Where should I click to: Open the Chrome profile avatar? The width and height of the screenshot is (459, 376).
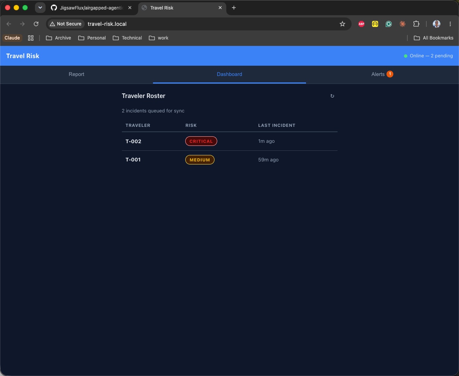point(437,24)
